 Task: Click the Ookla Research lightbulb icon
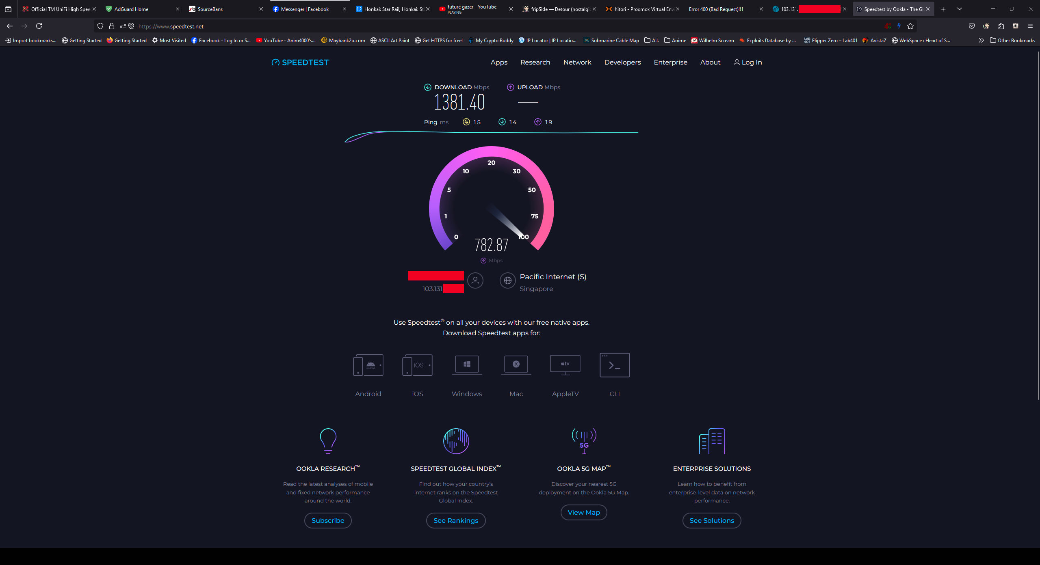pyautogui.click(x=328, y=441)
